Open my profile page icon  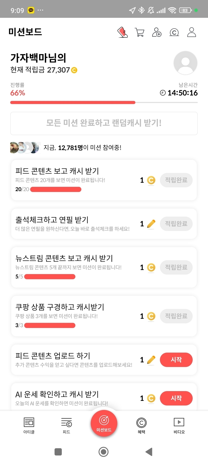pos(192,32)
